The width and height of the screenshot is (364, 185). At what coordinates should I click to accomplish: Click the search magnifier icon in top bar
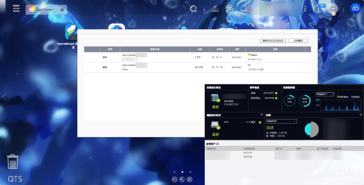pos(193,9)
